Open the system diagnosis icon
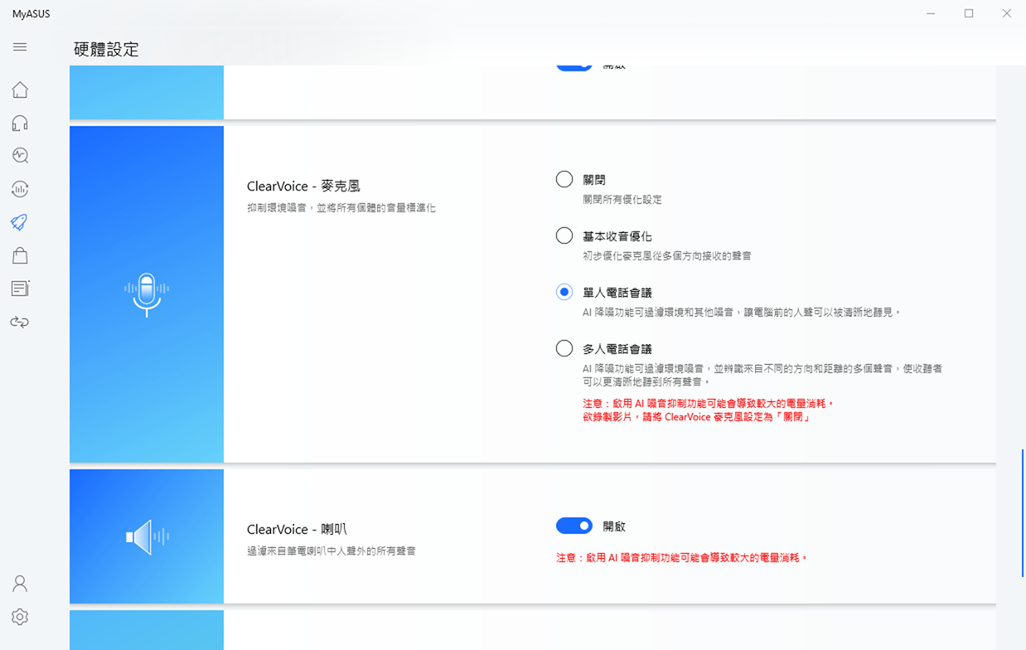1026x650 pixels. (20, 156)
